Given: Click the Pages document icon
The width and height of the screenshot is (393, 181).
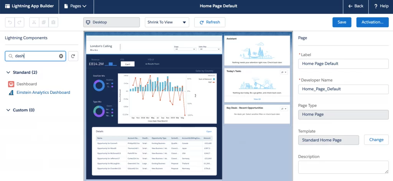Looking at the screenshot, I should pos(66,6).
